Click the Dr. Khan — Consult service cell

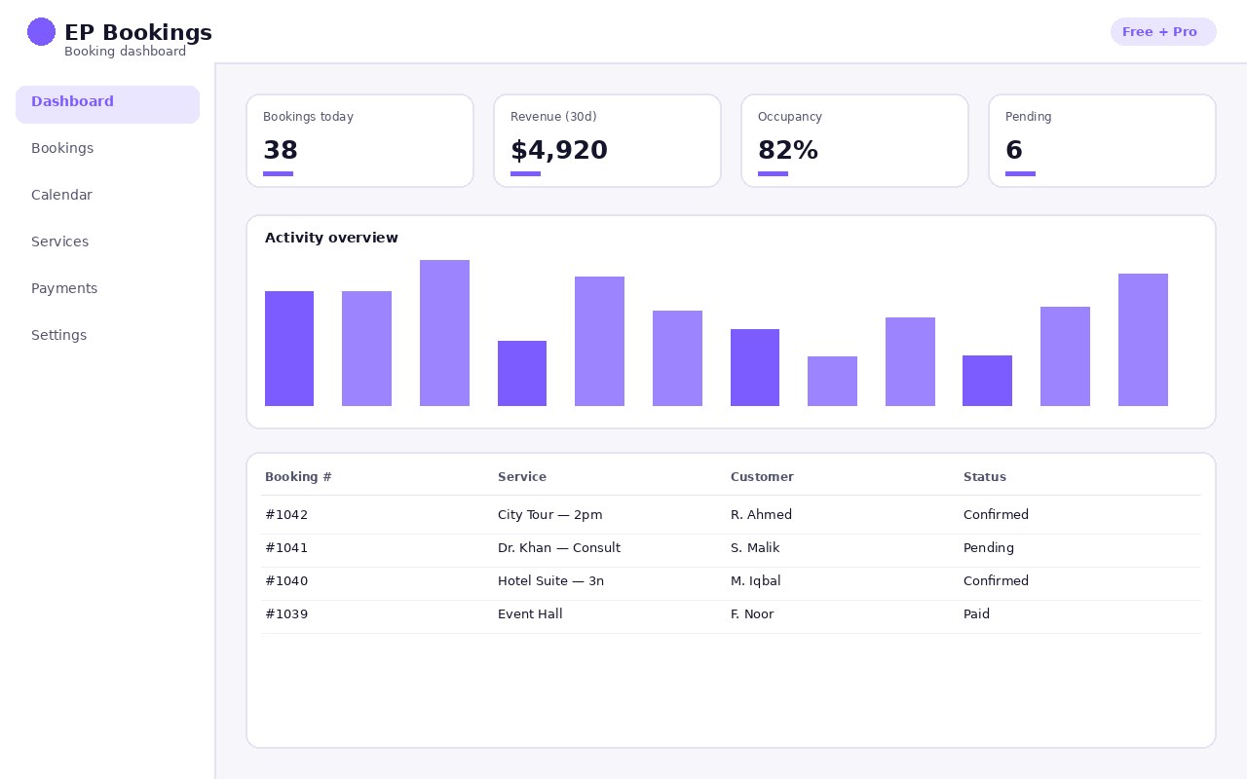click(x=559, y=548)
